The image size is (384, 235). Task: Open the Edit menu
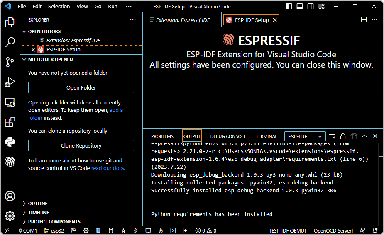(x=37, y=6)
